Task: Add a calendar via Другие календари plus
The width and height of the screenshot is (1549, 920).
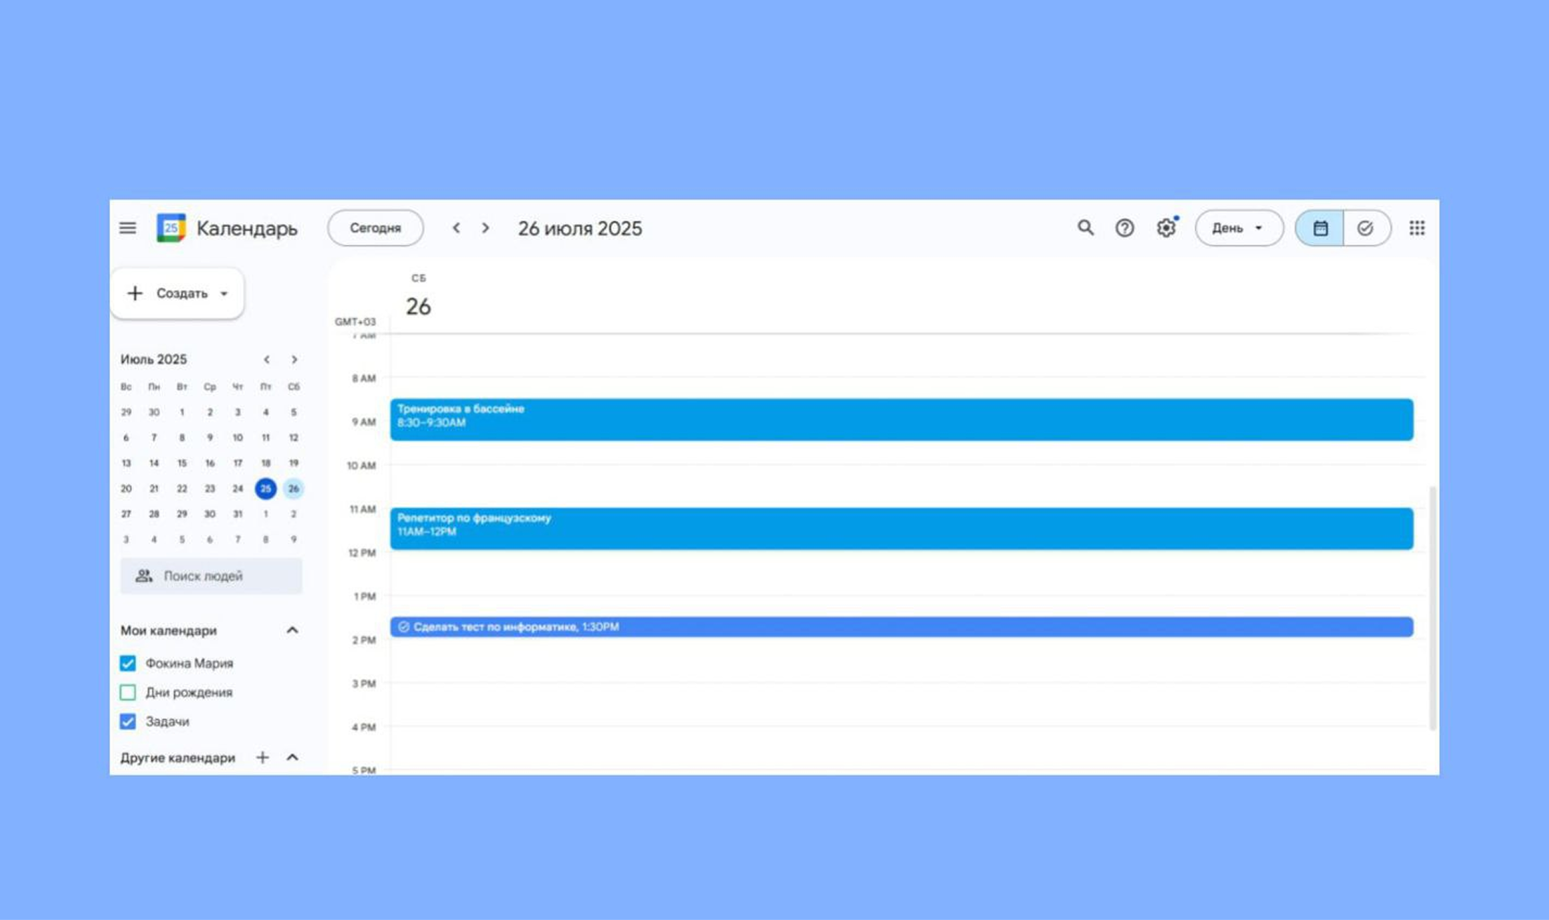Action: point(263,757)
